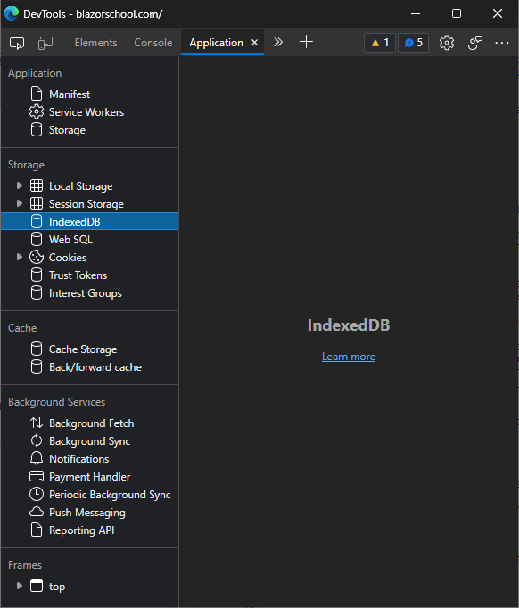Click the Interest Groups database icon
Viewport: 519px width, 608px height.
click(37, 293)
